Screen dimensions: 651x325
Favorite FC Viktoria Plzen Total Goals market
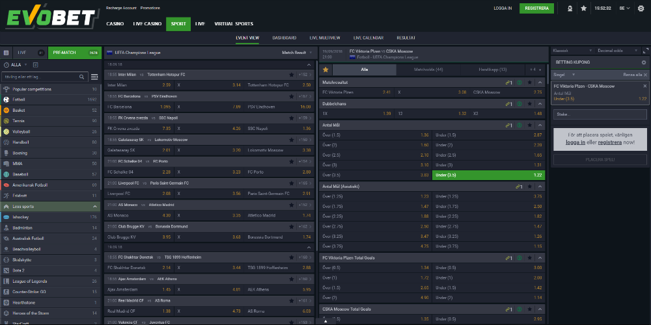(x=529, y=258)
